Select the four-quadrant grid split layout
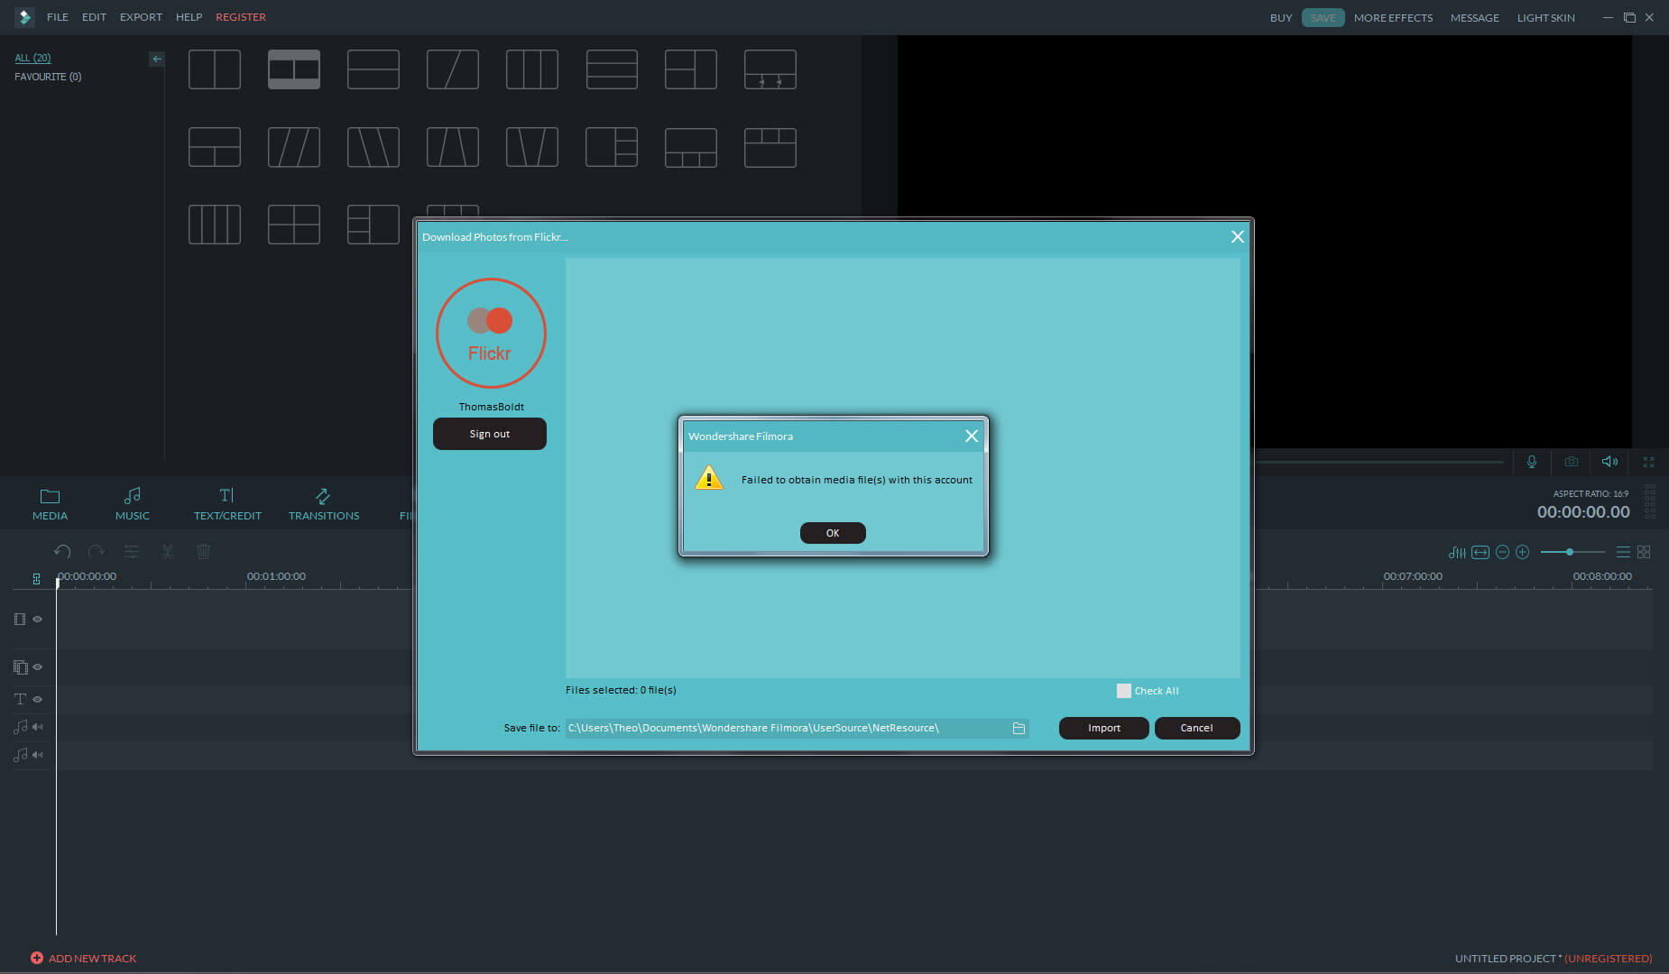The image size is (1669, 974). pos(294,225)
